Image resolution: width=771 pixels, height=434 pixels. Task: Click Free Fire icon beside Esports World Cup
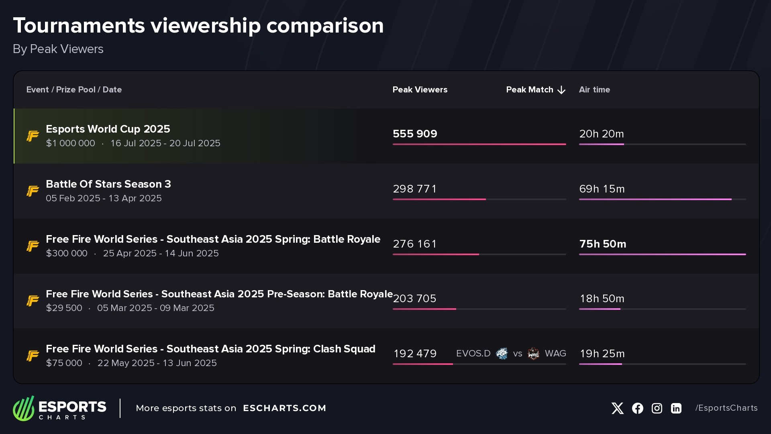[33, 136]
